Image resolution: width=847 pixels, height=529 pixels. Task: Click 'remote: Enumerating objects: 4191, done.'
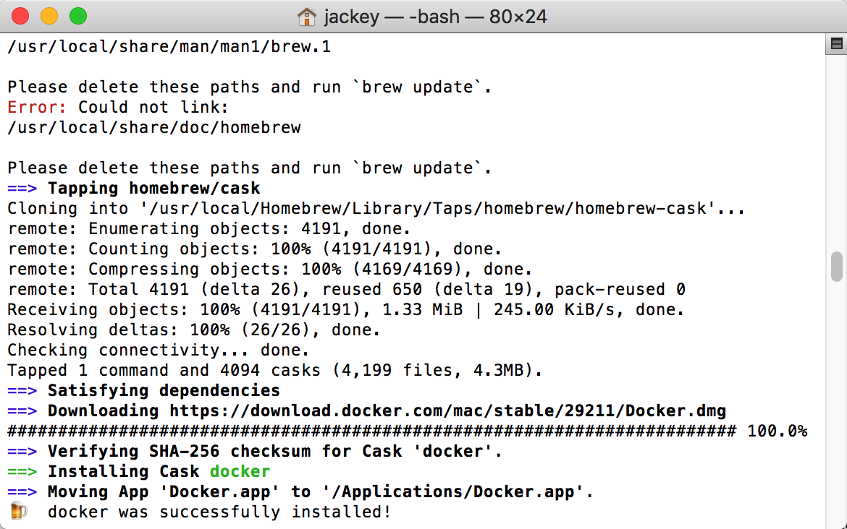(209, 228)
